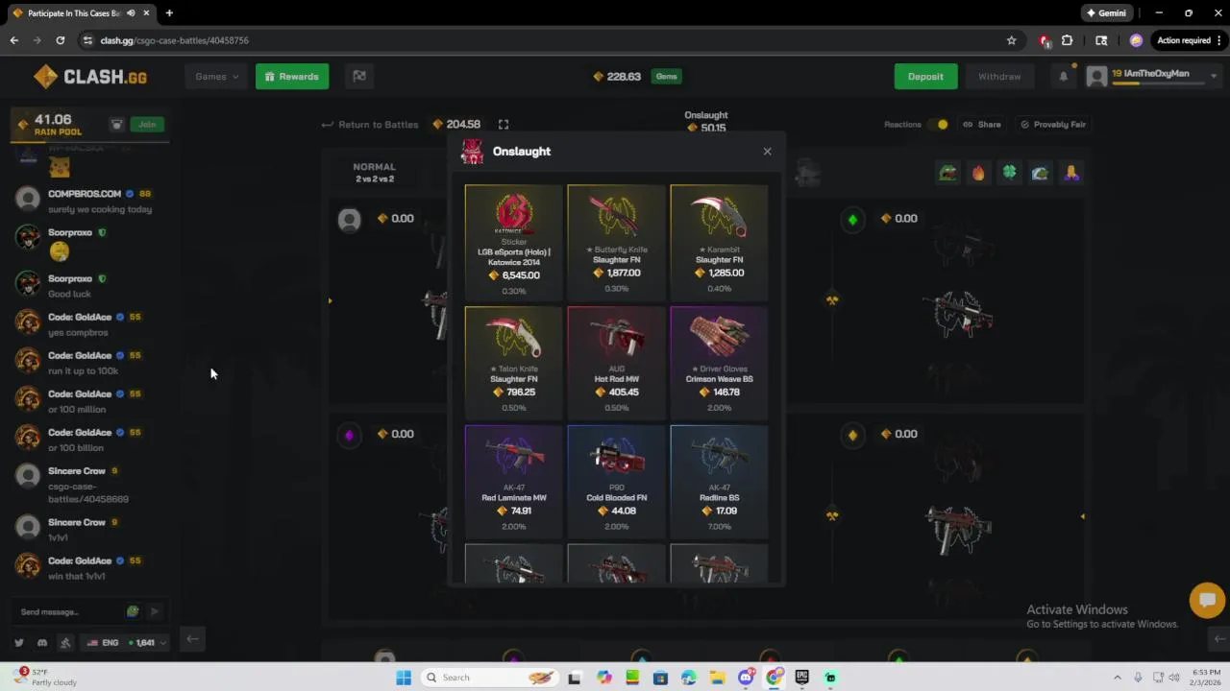Toggle the Reactions switch

(x=939, y=125)
